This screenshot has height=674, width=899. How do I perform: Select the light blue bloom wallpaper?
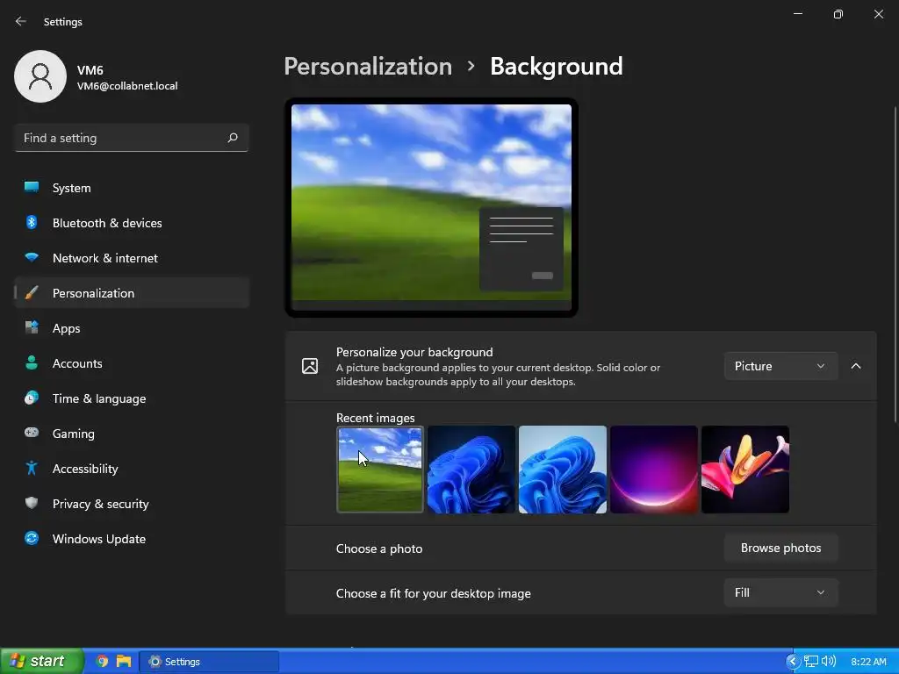click(563, 470)
